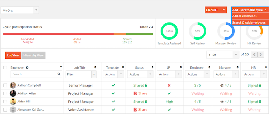Click the Manager Review 53% ring
This screenshot has height=114, width=269.
226,31
